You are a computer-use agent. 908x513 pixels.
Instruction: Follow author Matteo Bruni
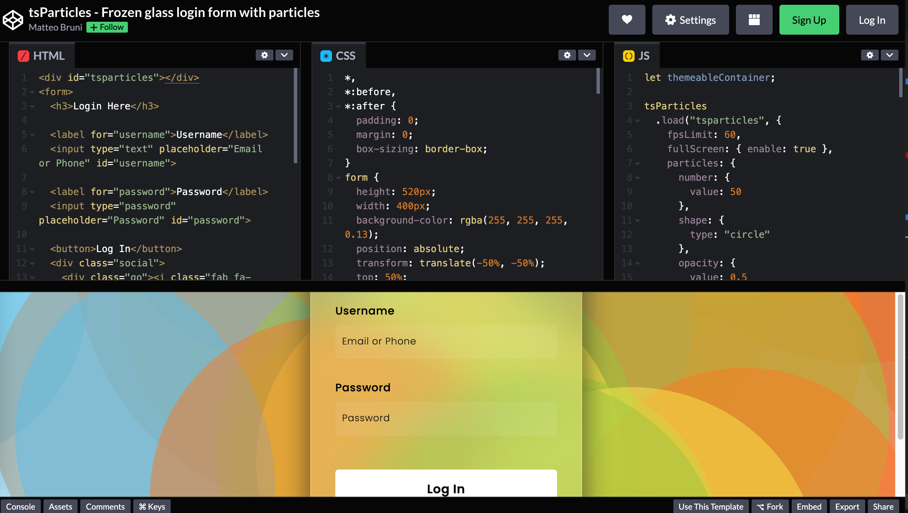(107, 27)
